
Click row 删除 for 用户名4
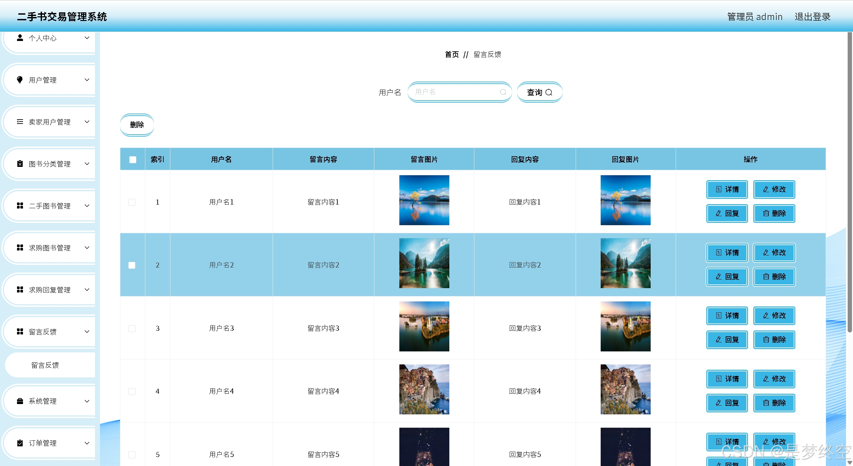(774, 403)
